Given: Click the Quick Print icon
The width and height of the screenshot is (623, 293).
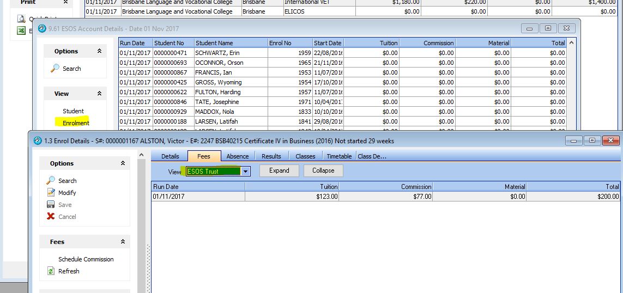Looking at the screenshot, I should click(21, 19).
